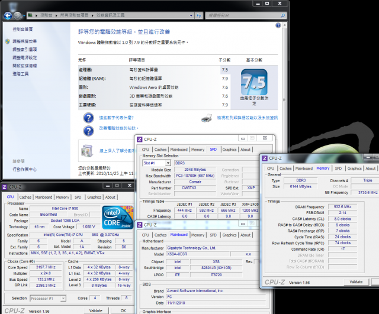Click the Corsair manufacturer field
Image resolution: width=379 pixels, height=314 pixels.
(195, 182)
